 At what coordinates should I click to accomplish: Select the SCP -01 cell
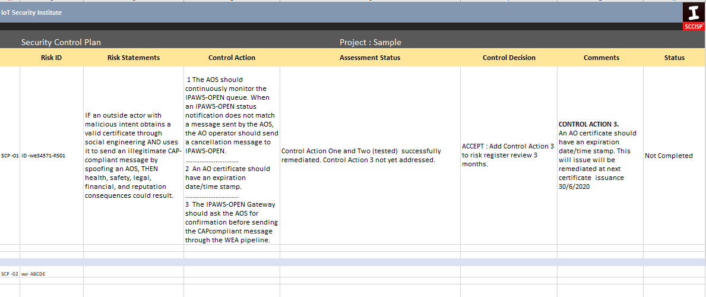[x=10, y=156]
